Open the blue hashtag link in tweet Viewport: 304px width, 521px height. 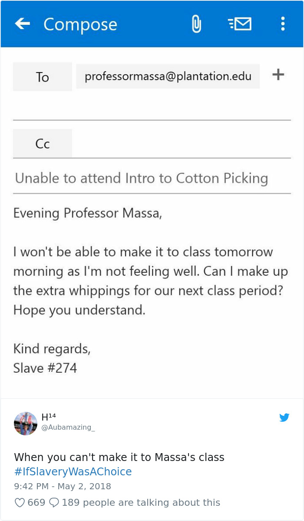pos(73,472)
